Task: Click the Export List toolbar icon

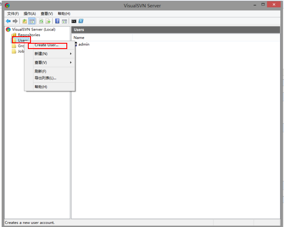Action: click(x=48, y=21)
